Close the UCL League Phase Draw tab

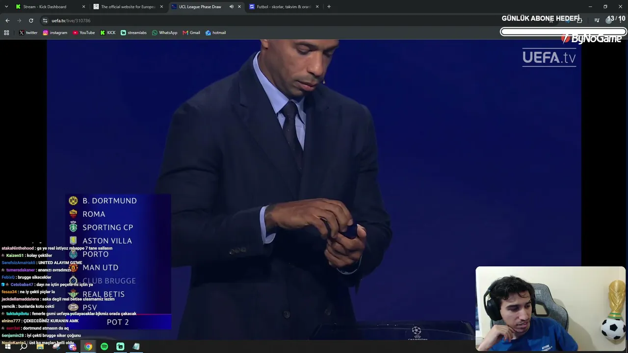(x=239, y=7)
